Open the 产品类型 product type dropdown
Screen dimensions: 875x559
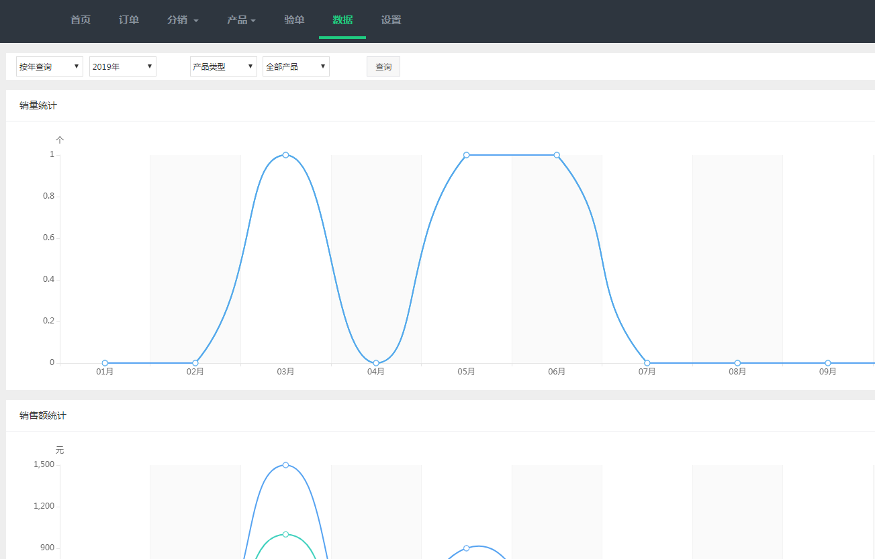(x=224, y=66)
